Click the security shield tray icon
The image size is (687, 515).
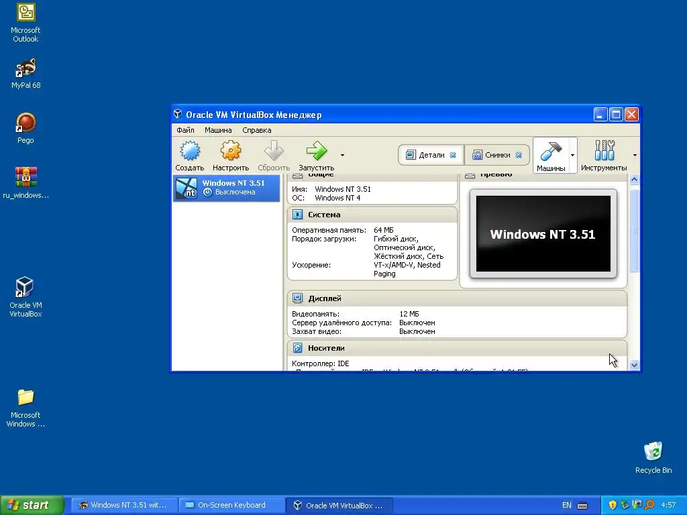pos(613,505)
